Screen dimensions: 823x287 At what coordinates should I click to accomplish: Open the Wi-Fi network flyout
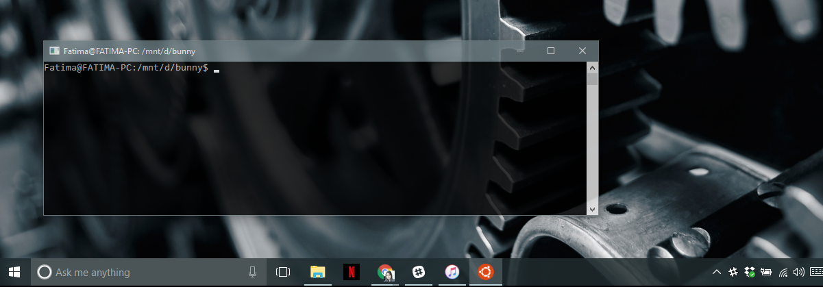(783, 272)
